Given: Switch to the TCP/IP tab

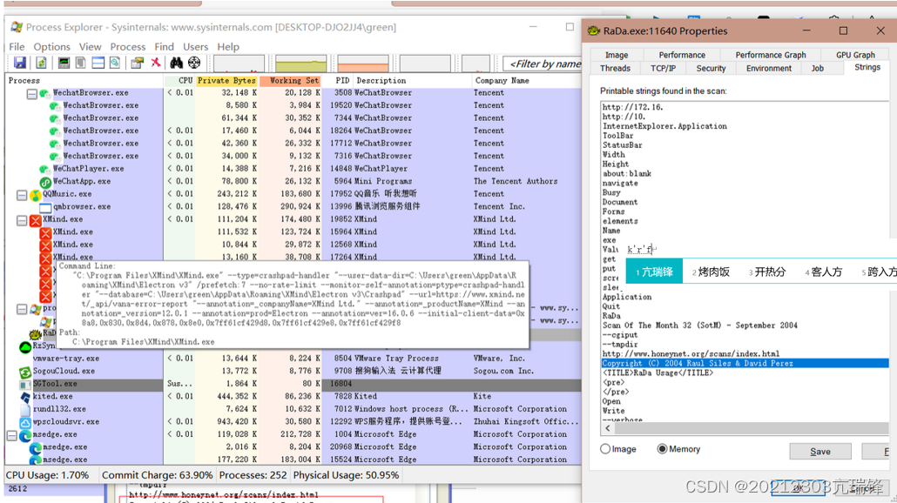Looking at the screenshot, I should tap(663, 68).
